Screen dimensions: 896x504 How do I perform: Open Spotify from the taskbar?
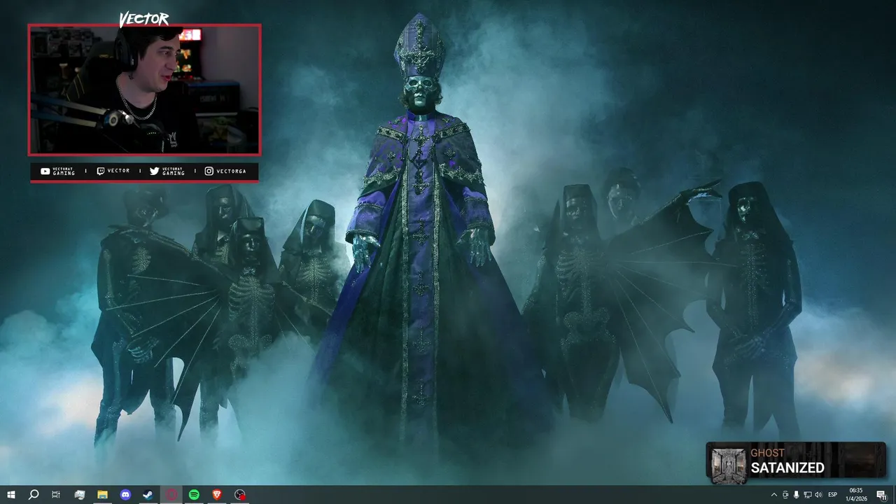[x=194, y=495]
